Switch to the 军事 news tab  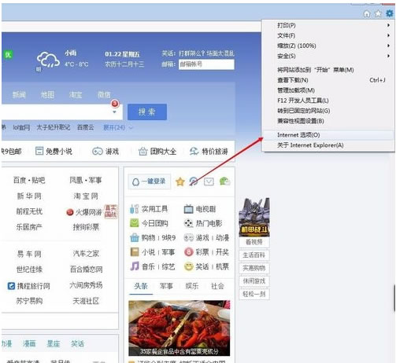[166, 286]
